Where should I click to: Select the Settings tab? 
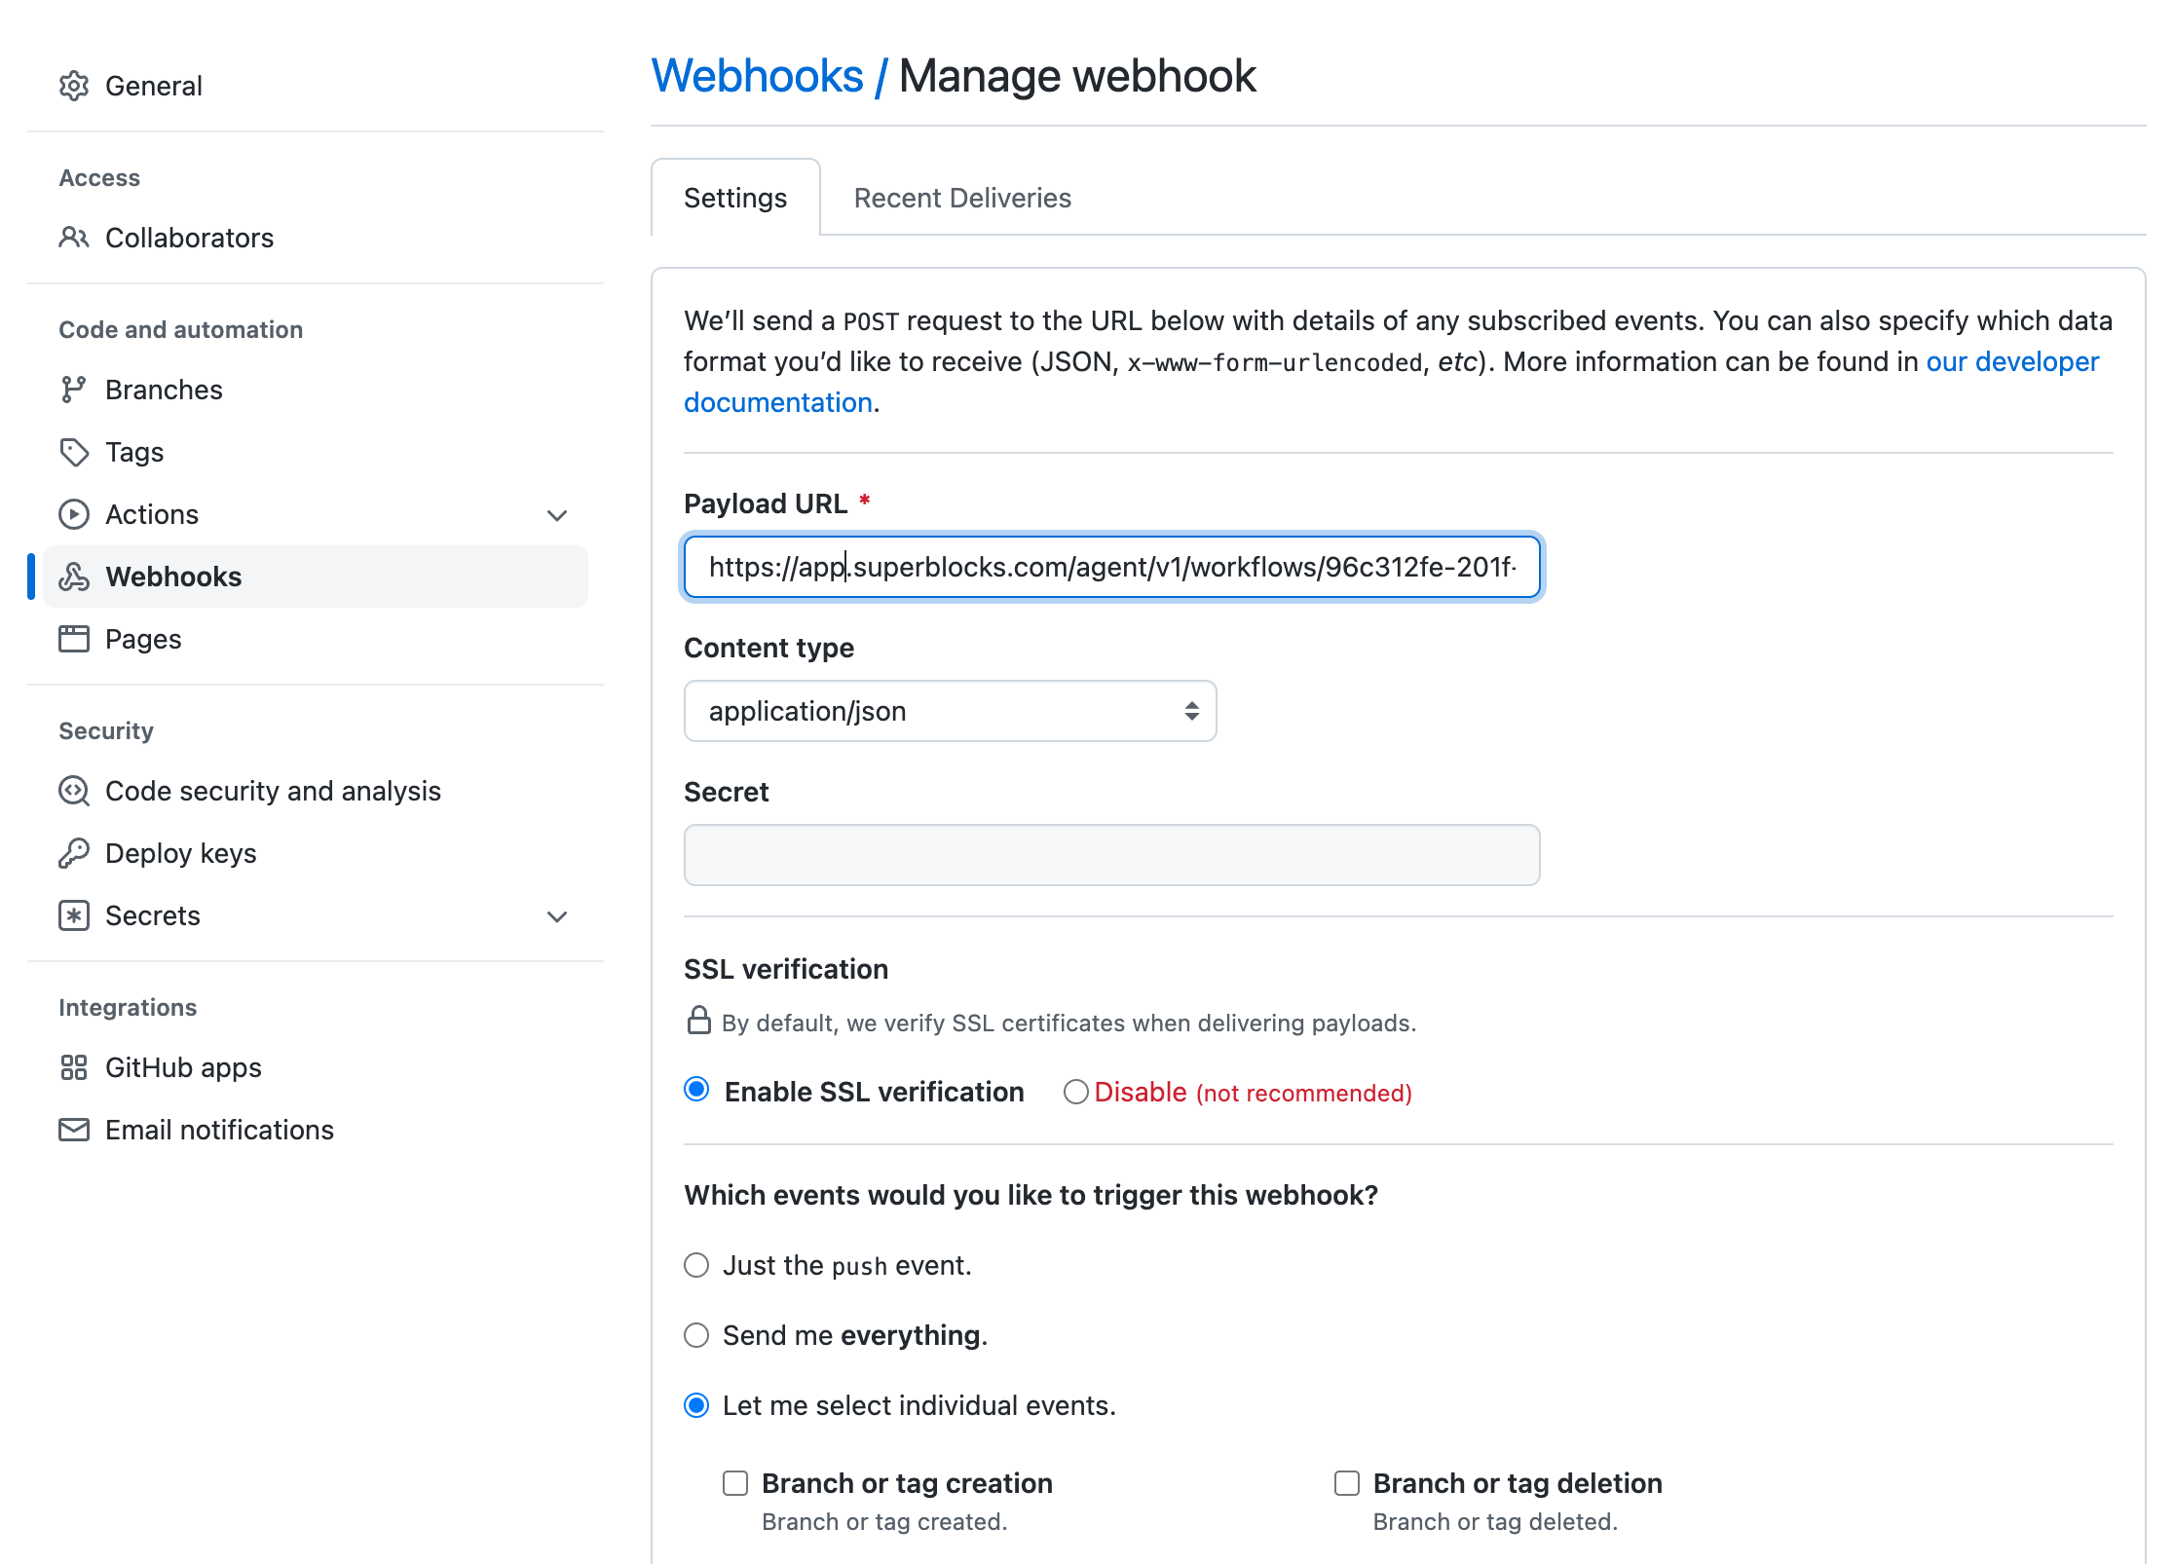(x=735, y=198)
